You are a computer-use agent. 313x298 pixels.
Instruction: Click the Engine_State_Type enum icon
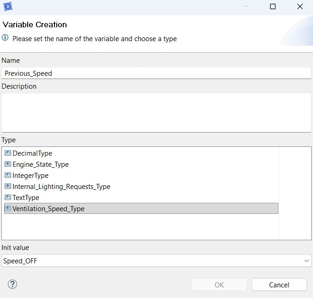[8, 164]
